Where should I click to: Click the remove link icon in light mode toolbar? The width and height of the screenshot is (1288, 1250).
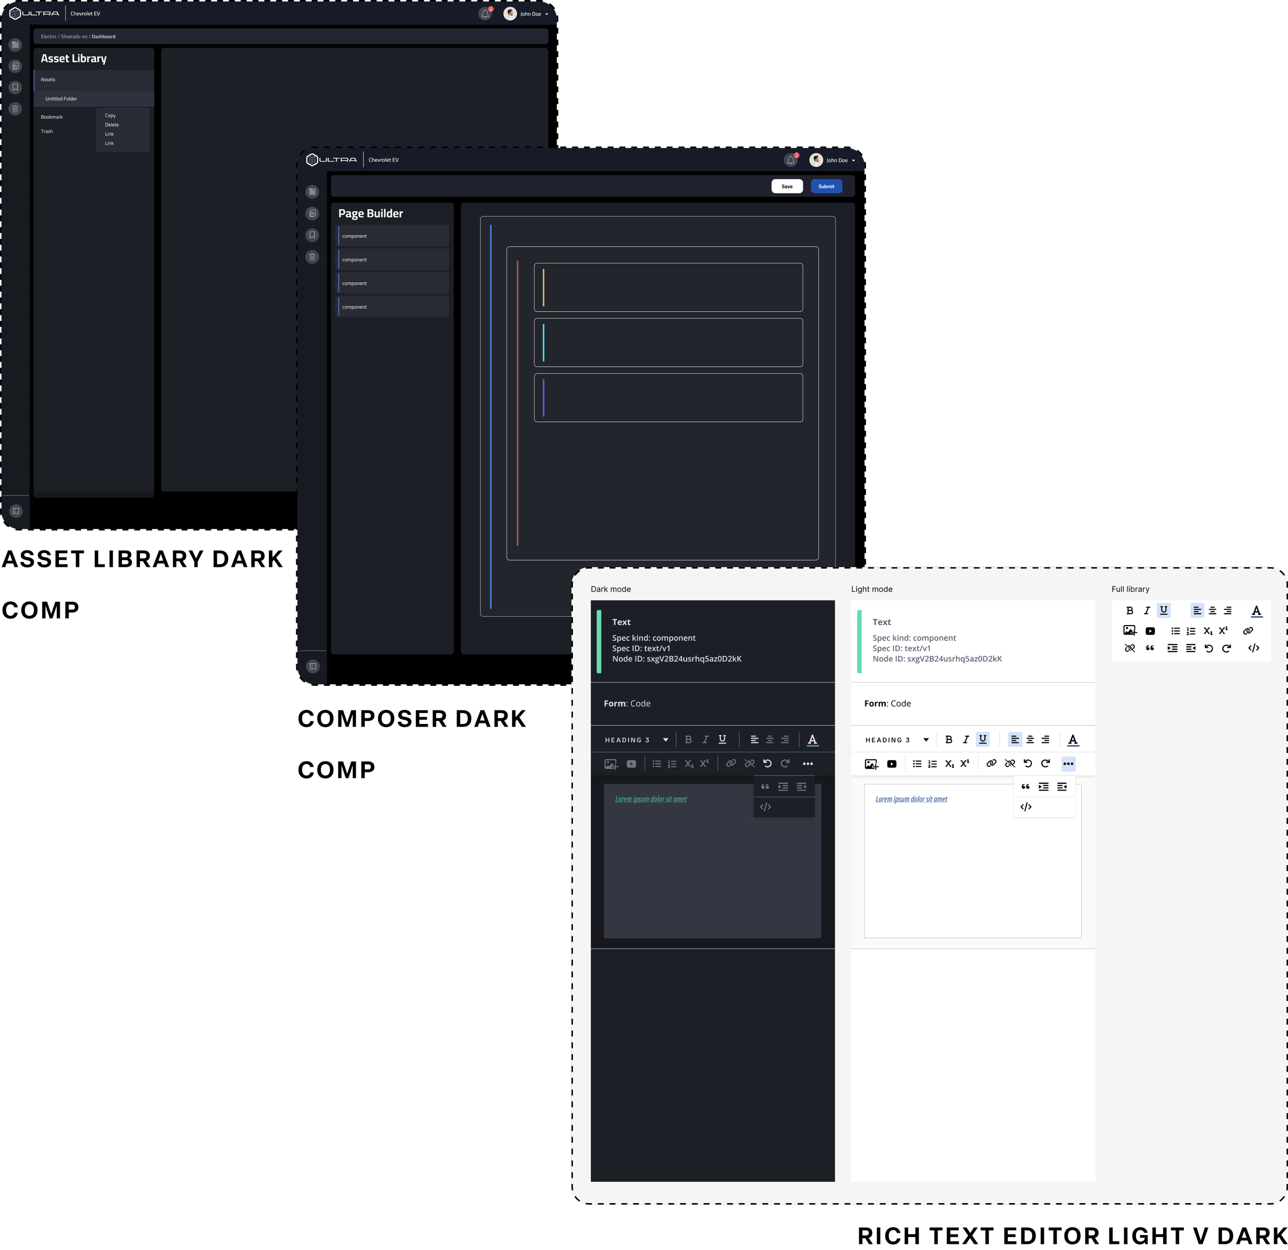coord(1010,764)
